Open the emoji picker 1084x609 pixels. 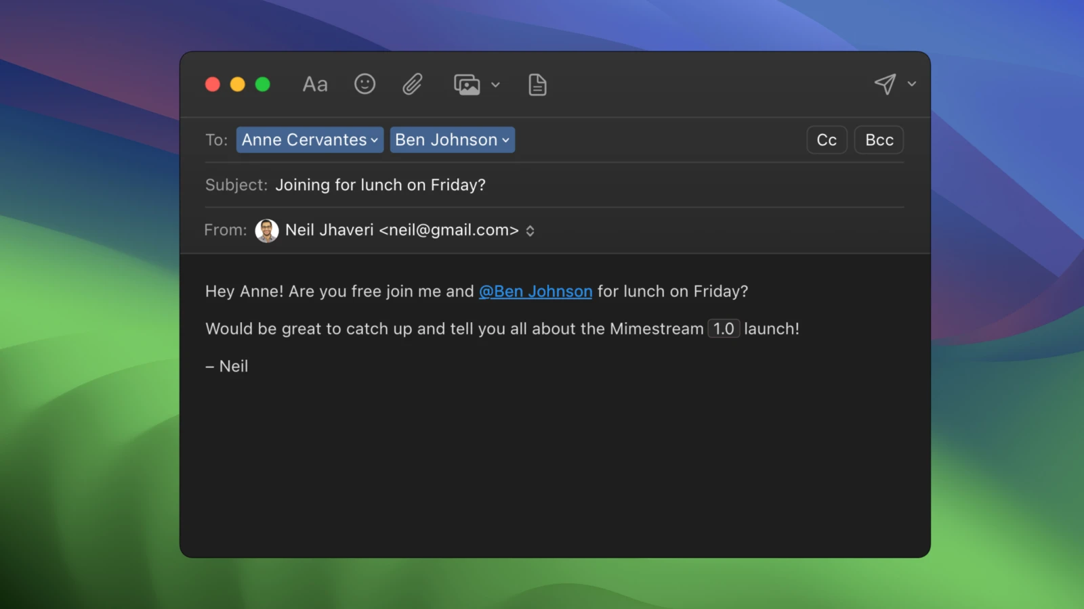pos(364,84)
